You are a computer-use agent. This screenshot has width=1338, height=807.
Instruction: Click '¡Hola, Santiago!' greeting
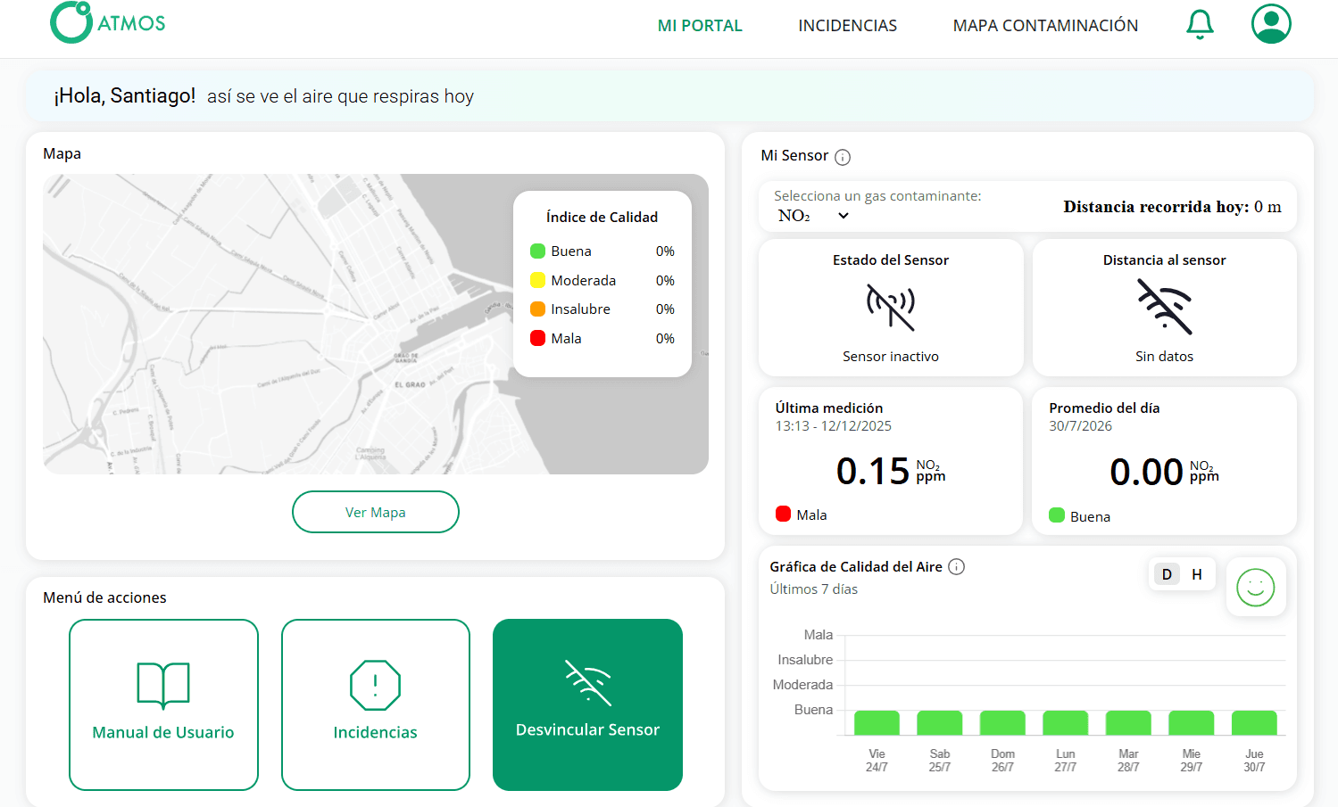(x=125, y=95)
